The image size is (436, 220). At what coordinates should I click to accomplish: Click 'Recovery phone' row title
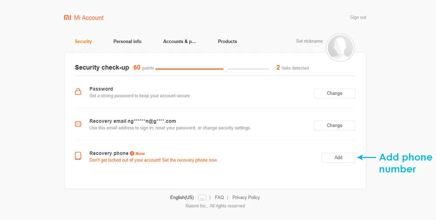pos(109,153)
